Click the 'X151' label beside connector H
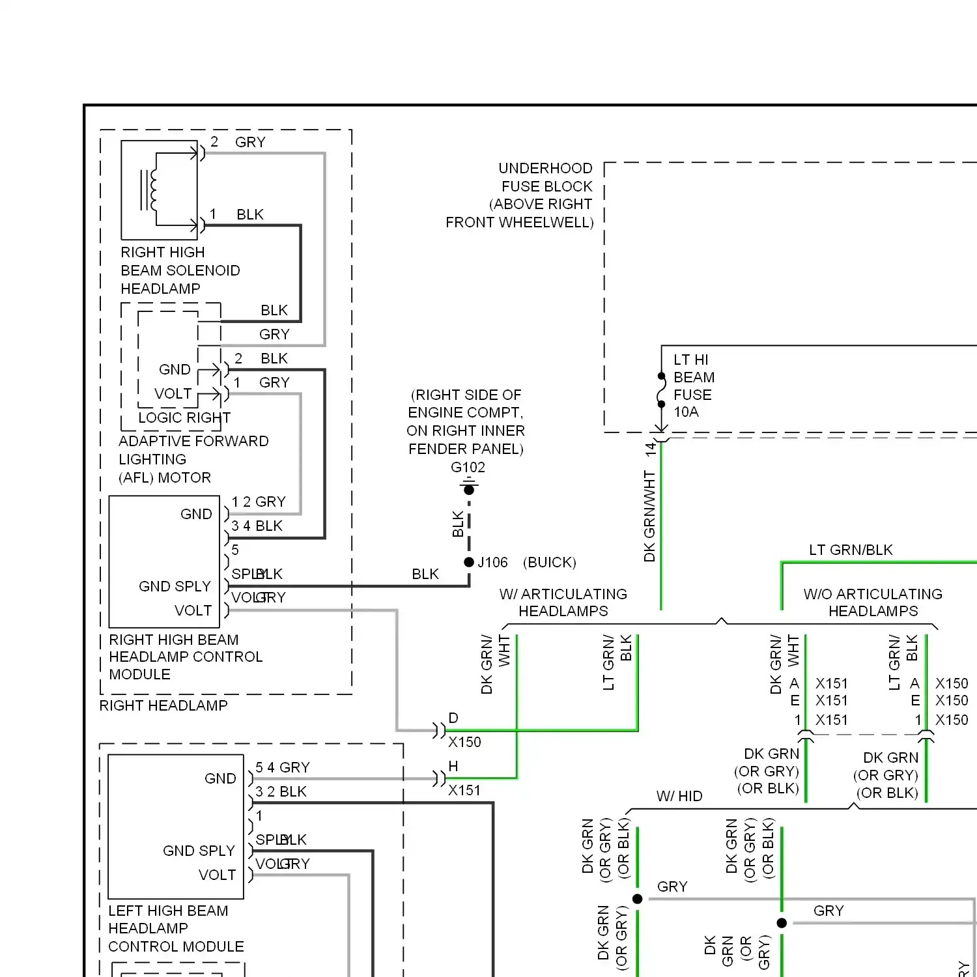 pos(464,790)
